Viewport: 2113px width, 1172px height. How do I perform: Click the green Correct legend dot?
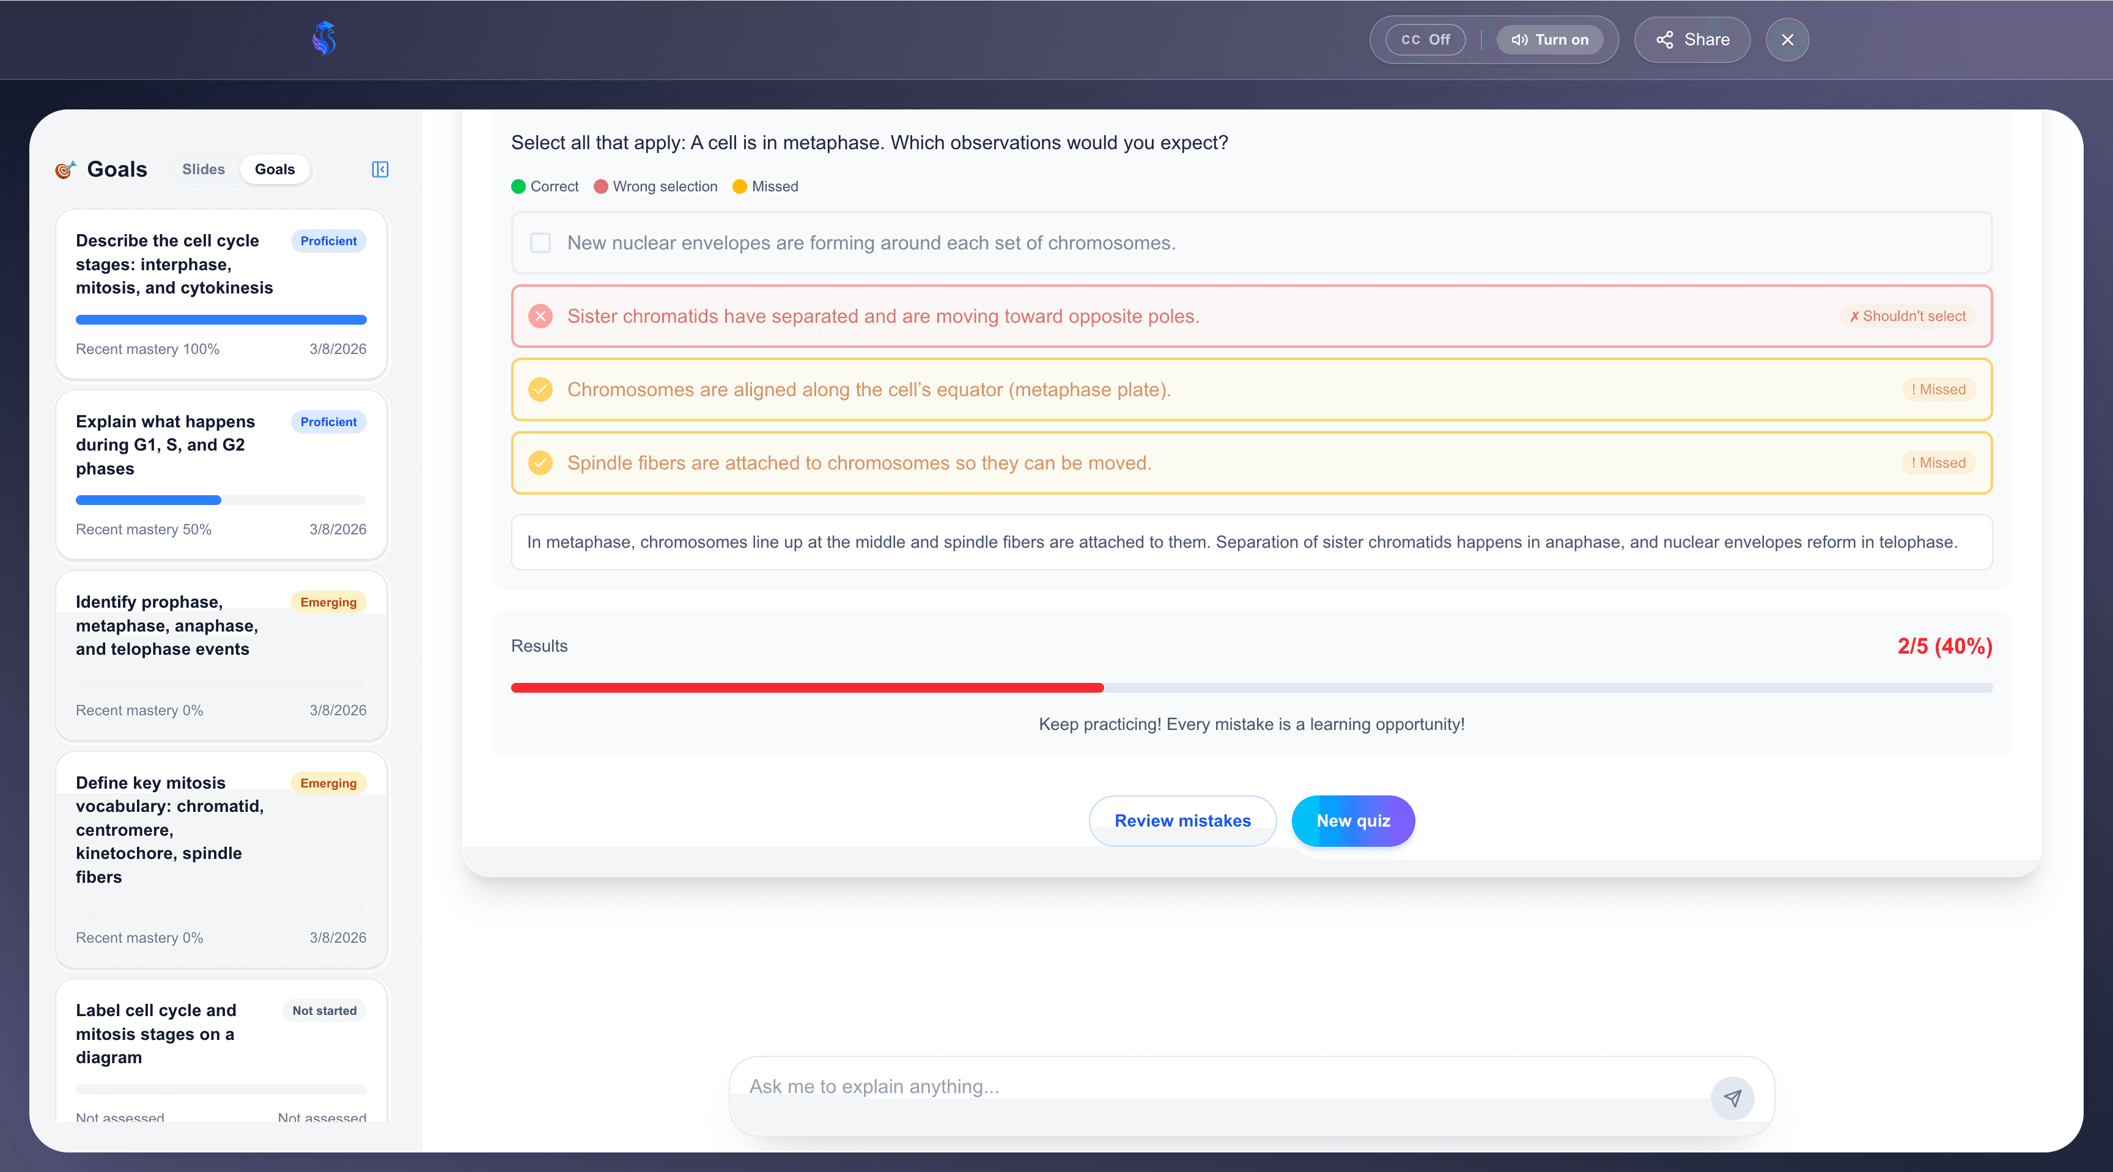(x=518, y=186)
